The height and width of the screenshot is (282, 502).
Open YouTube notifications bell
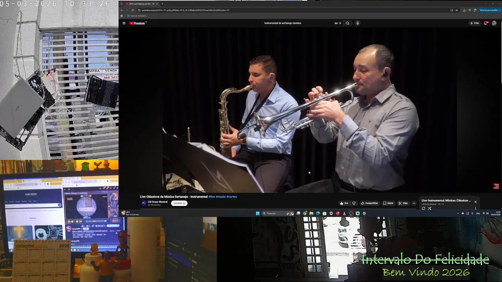coord(486,23)
